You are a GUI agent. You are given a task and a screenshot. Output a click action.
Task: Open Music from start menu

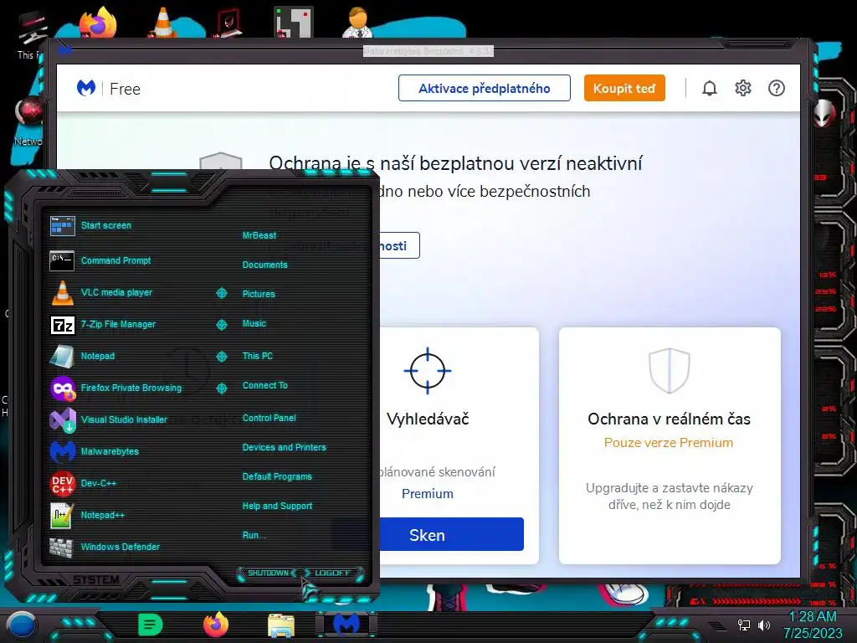pos(254,323)
